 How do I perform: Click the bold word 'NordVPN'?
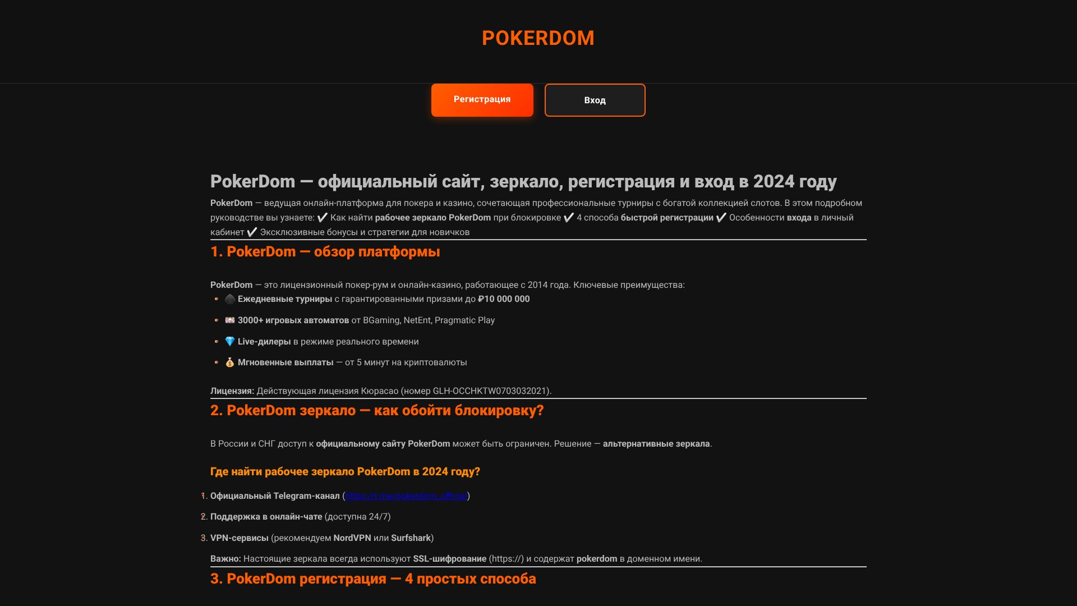[352, 538]
